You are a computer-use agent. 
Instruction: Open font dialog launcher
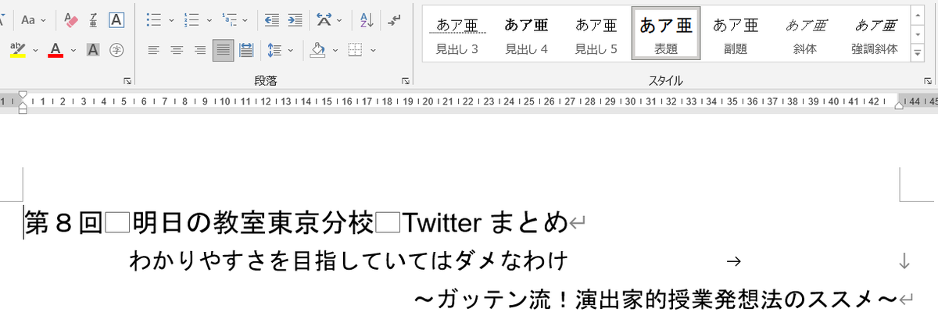pos(127,81)
